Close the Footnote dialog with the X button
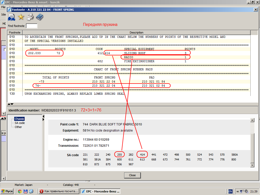 pos(256,10)
